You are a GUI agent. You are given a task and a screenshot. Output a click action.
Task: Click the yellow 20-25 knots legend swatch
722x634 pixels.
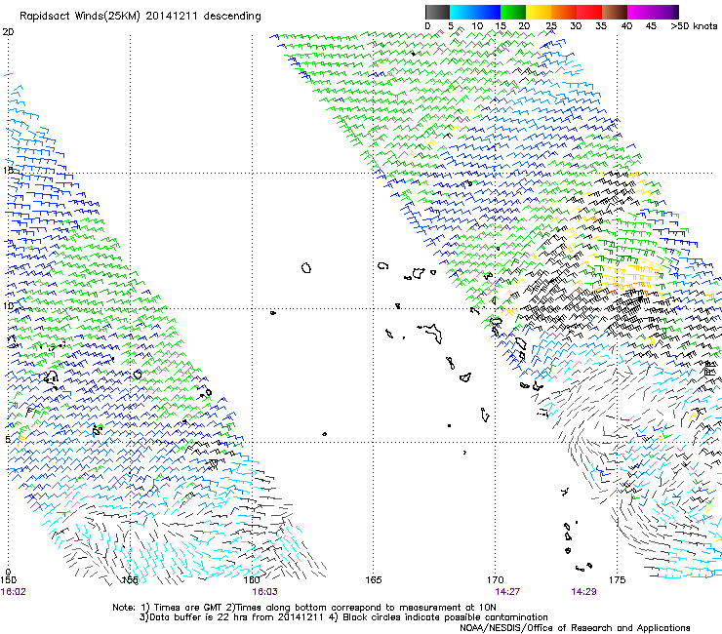tap(539, 12)
